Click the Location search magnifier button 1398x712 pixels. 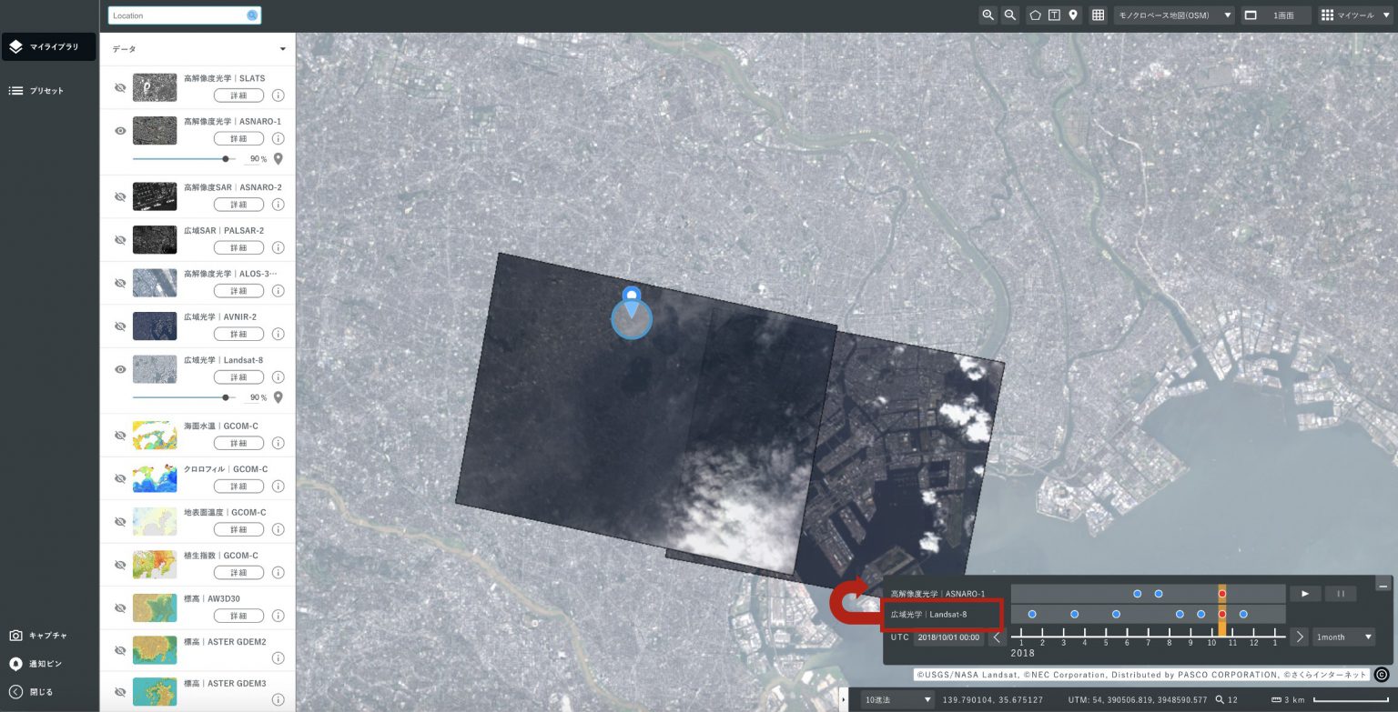click(252, 15)
